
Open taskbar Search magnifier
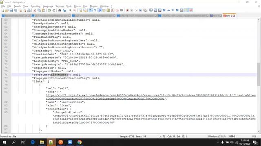(x=14, y=142)
